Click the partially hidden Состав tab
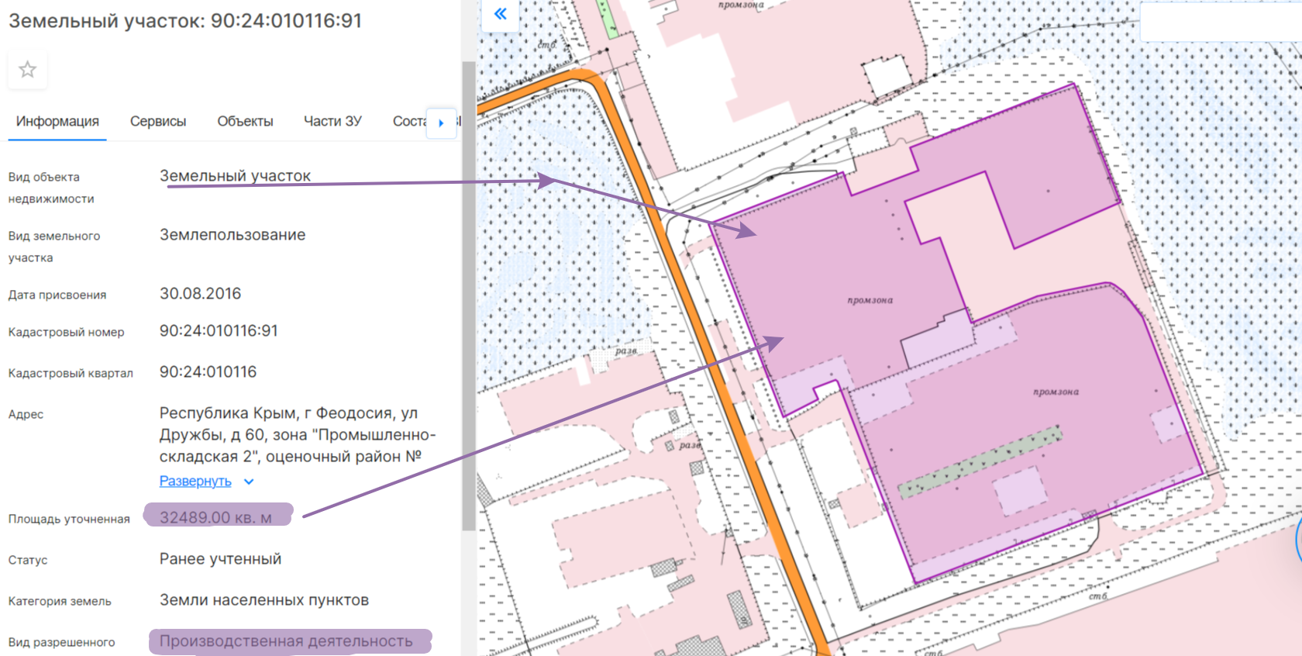The height and width of the screenshot is (656, 1302). pyautogui.click(x=408, y=122)
